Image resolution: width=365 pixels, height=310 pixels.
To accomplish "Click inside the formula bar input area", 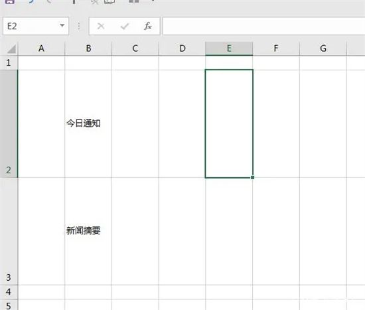I will [263, 26].
